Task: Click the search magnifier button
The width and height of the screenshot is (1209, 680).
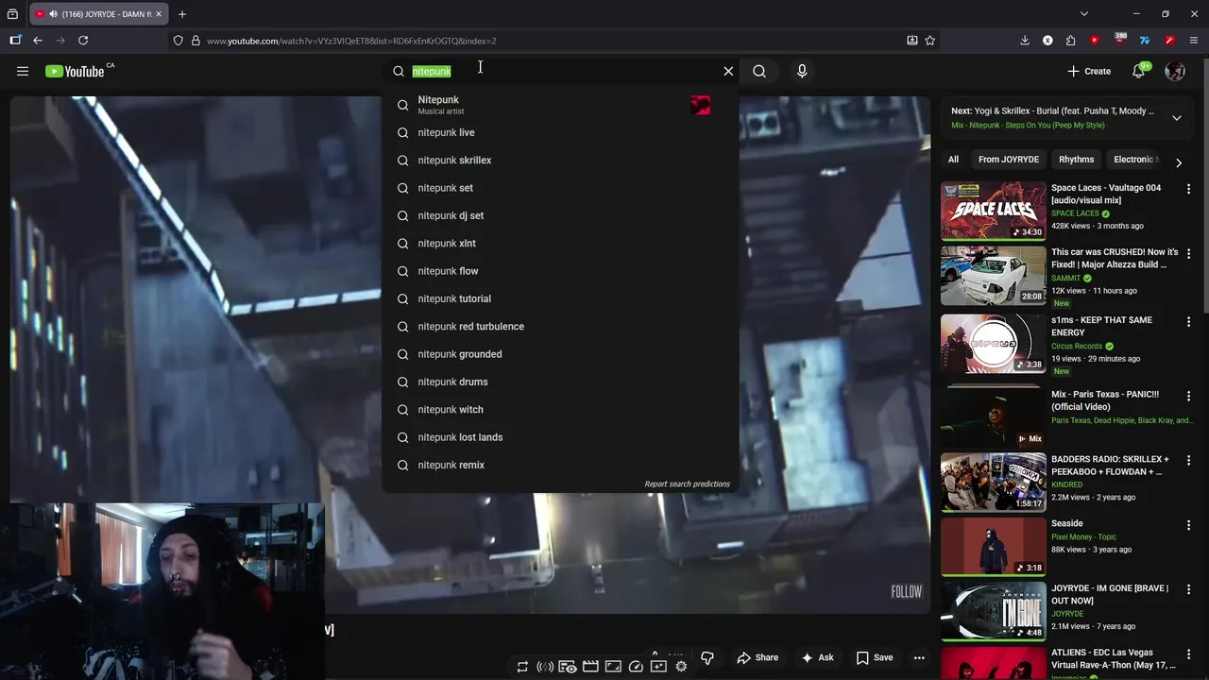Action: tap(759, 71)
